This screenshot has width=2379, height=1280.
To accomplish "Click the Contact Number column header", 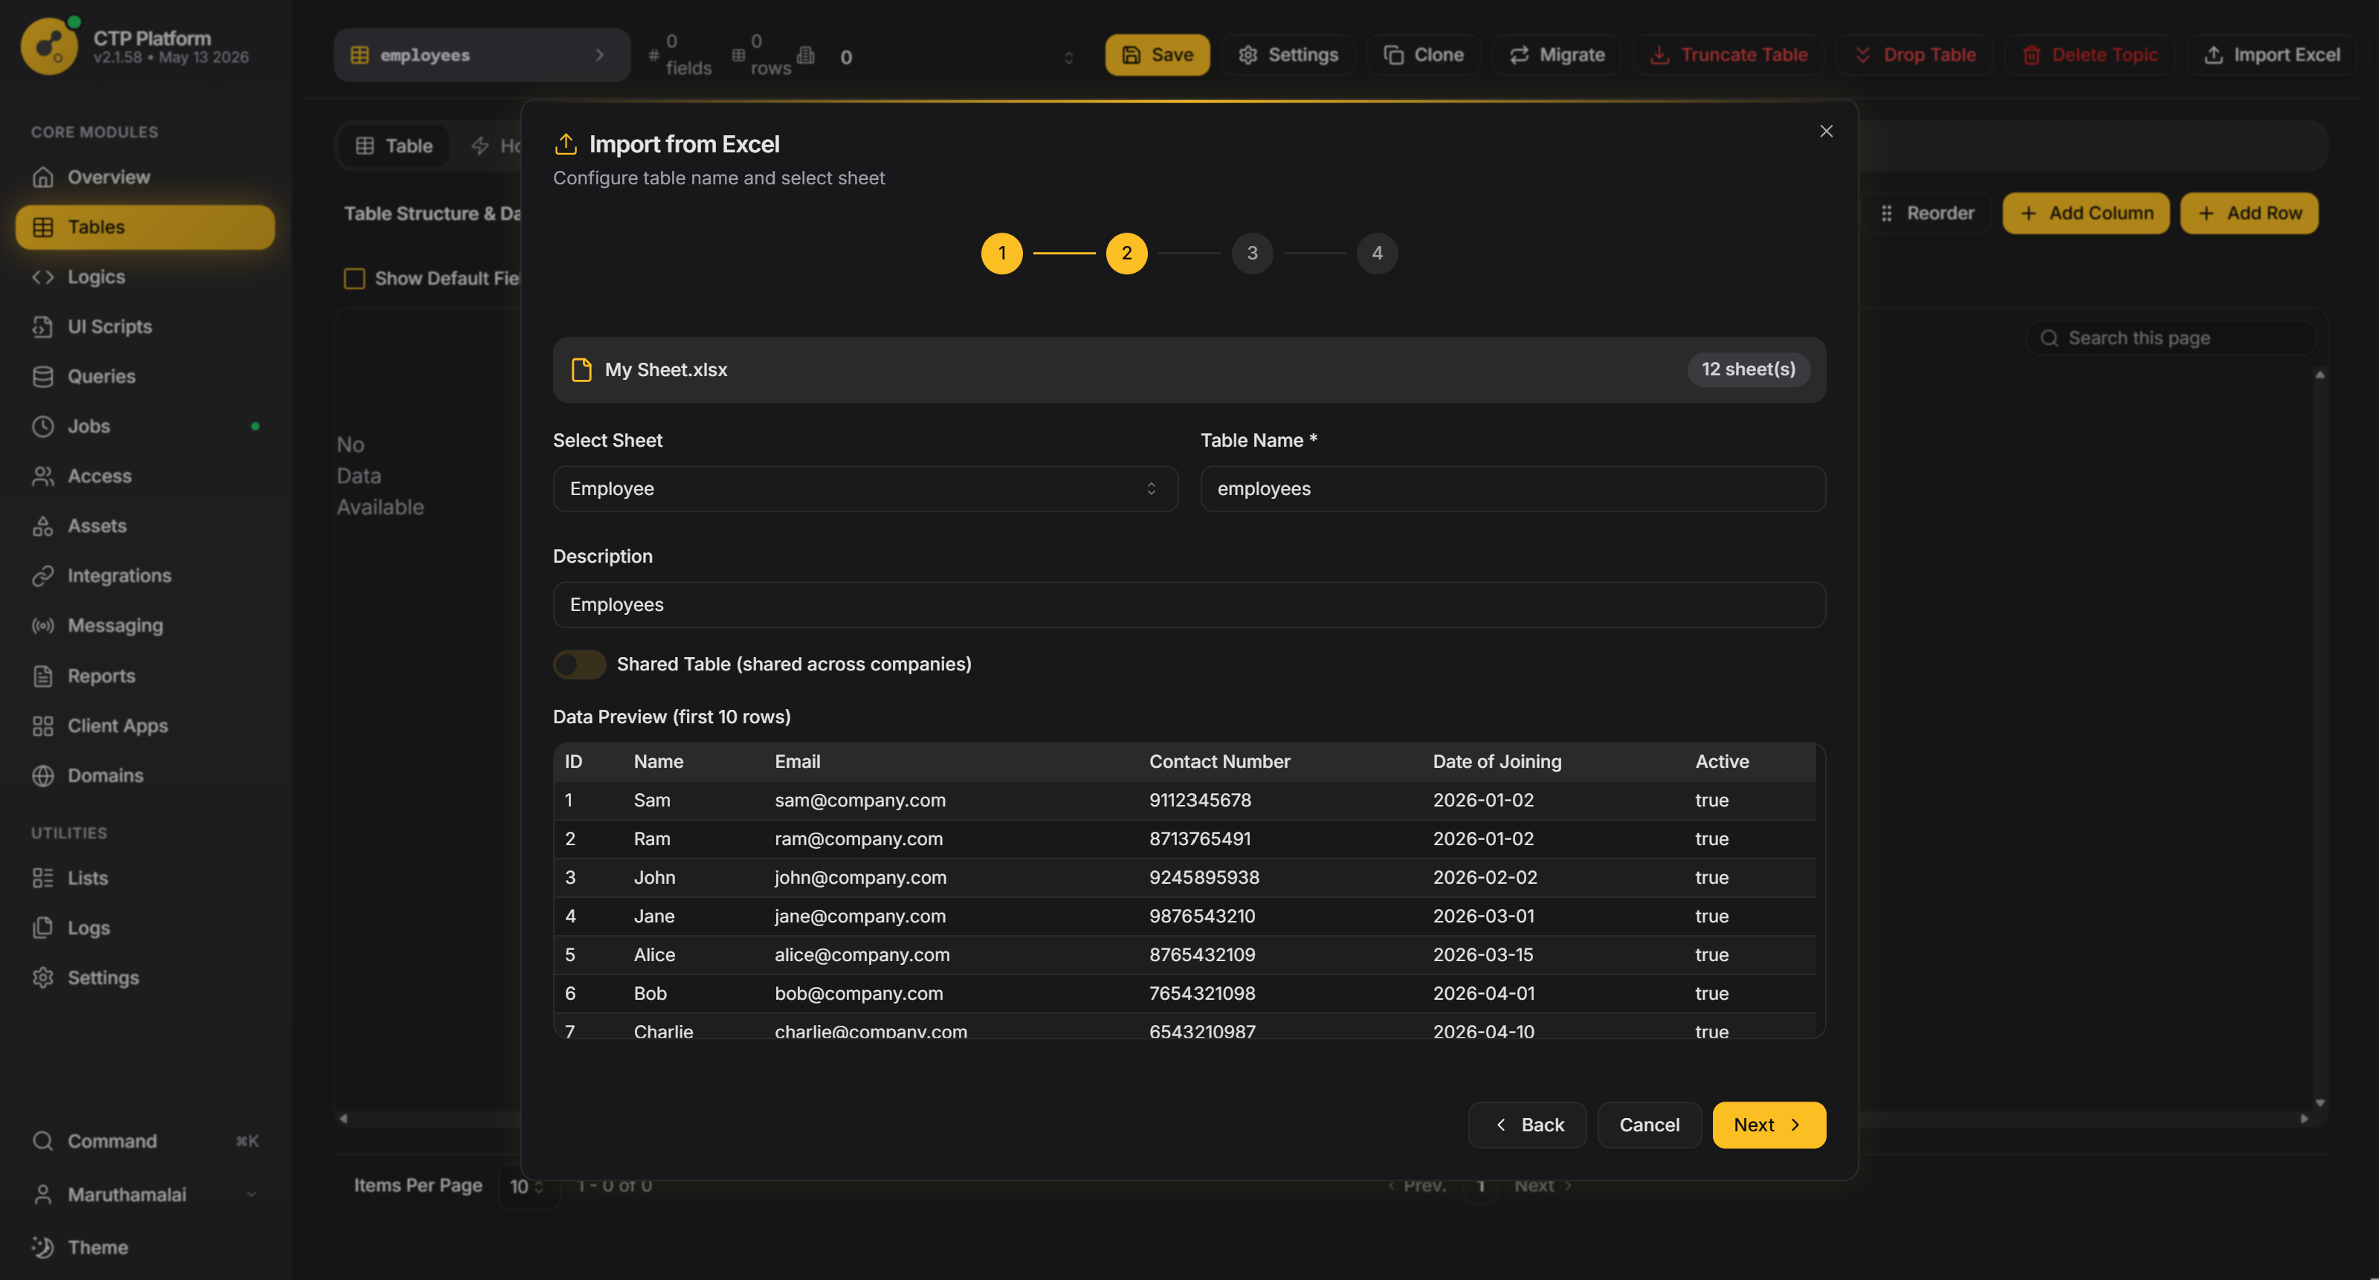I will click(1219, 761).
